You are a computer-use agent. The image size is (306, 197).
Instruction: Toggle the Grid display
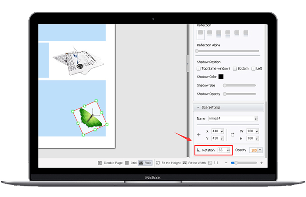[x=131, y=163]
